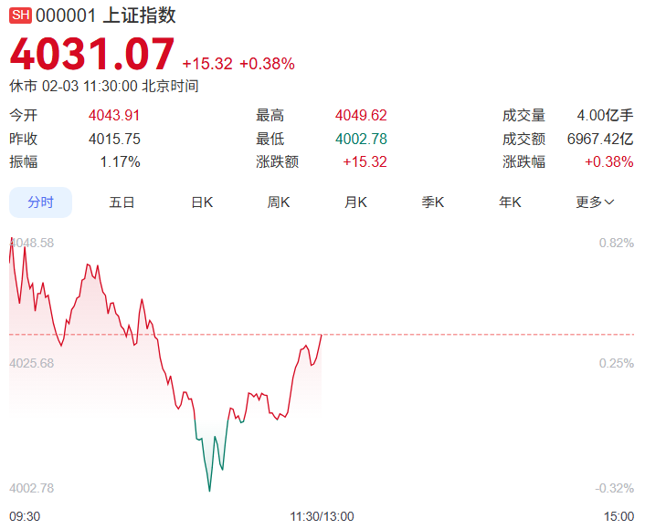
Task: Click the 成交量 value 4.00亿手
Action: 605,115
